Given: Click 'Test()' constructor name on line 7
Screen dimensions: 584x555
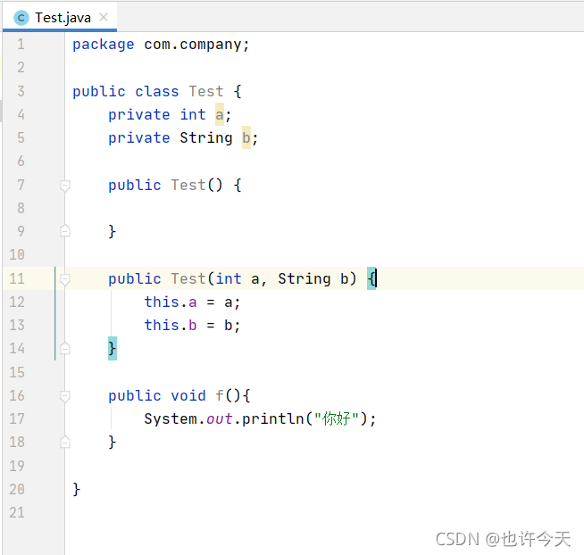Looking at the screenshot, I should [196, 185].
